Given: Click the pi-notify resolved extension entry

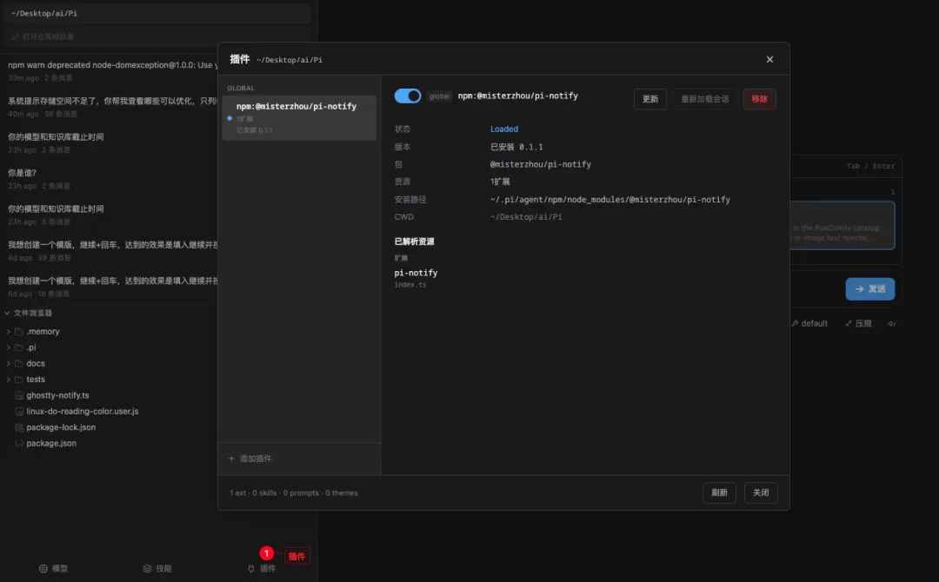Looking at the screenshot, I should 416,273.
